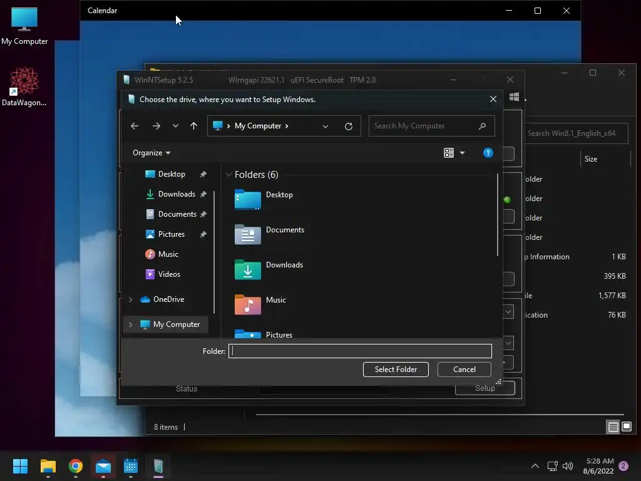The height and width of the screenshot is (481, 641).
Task: Select Pictures in the navigation pane
Action: tap(172, 234)
